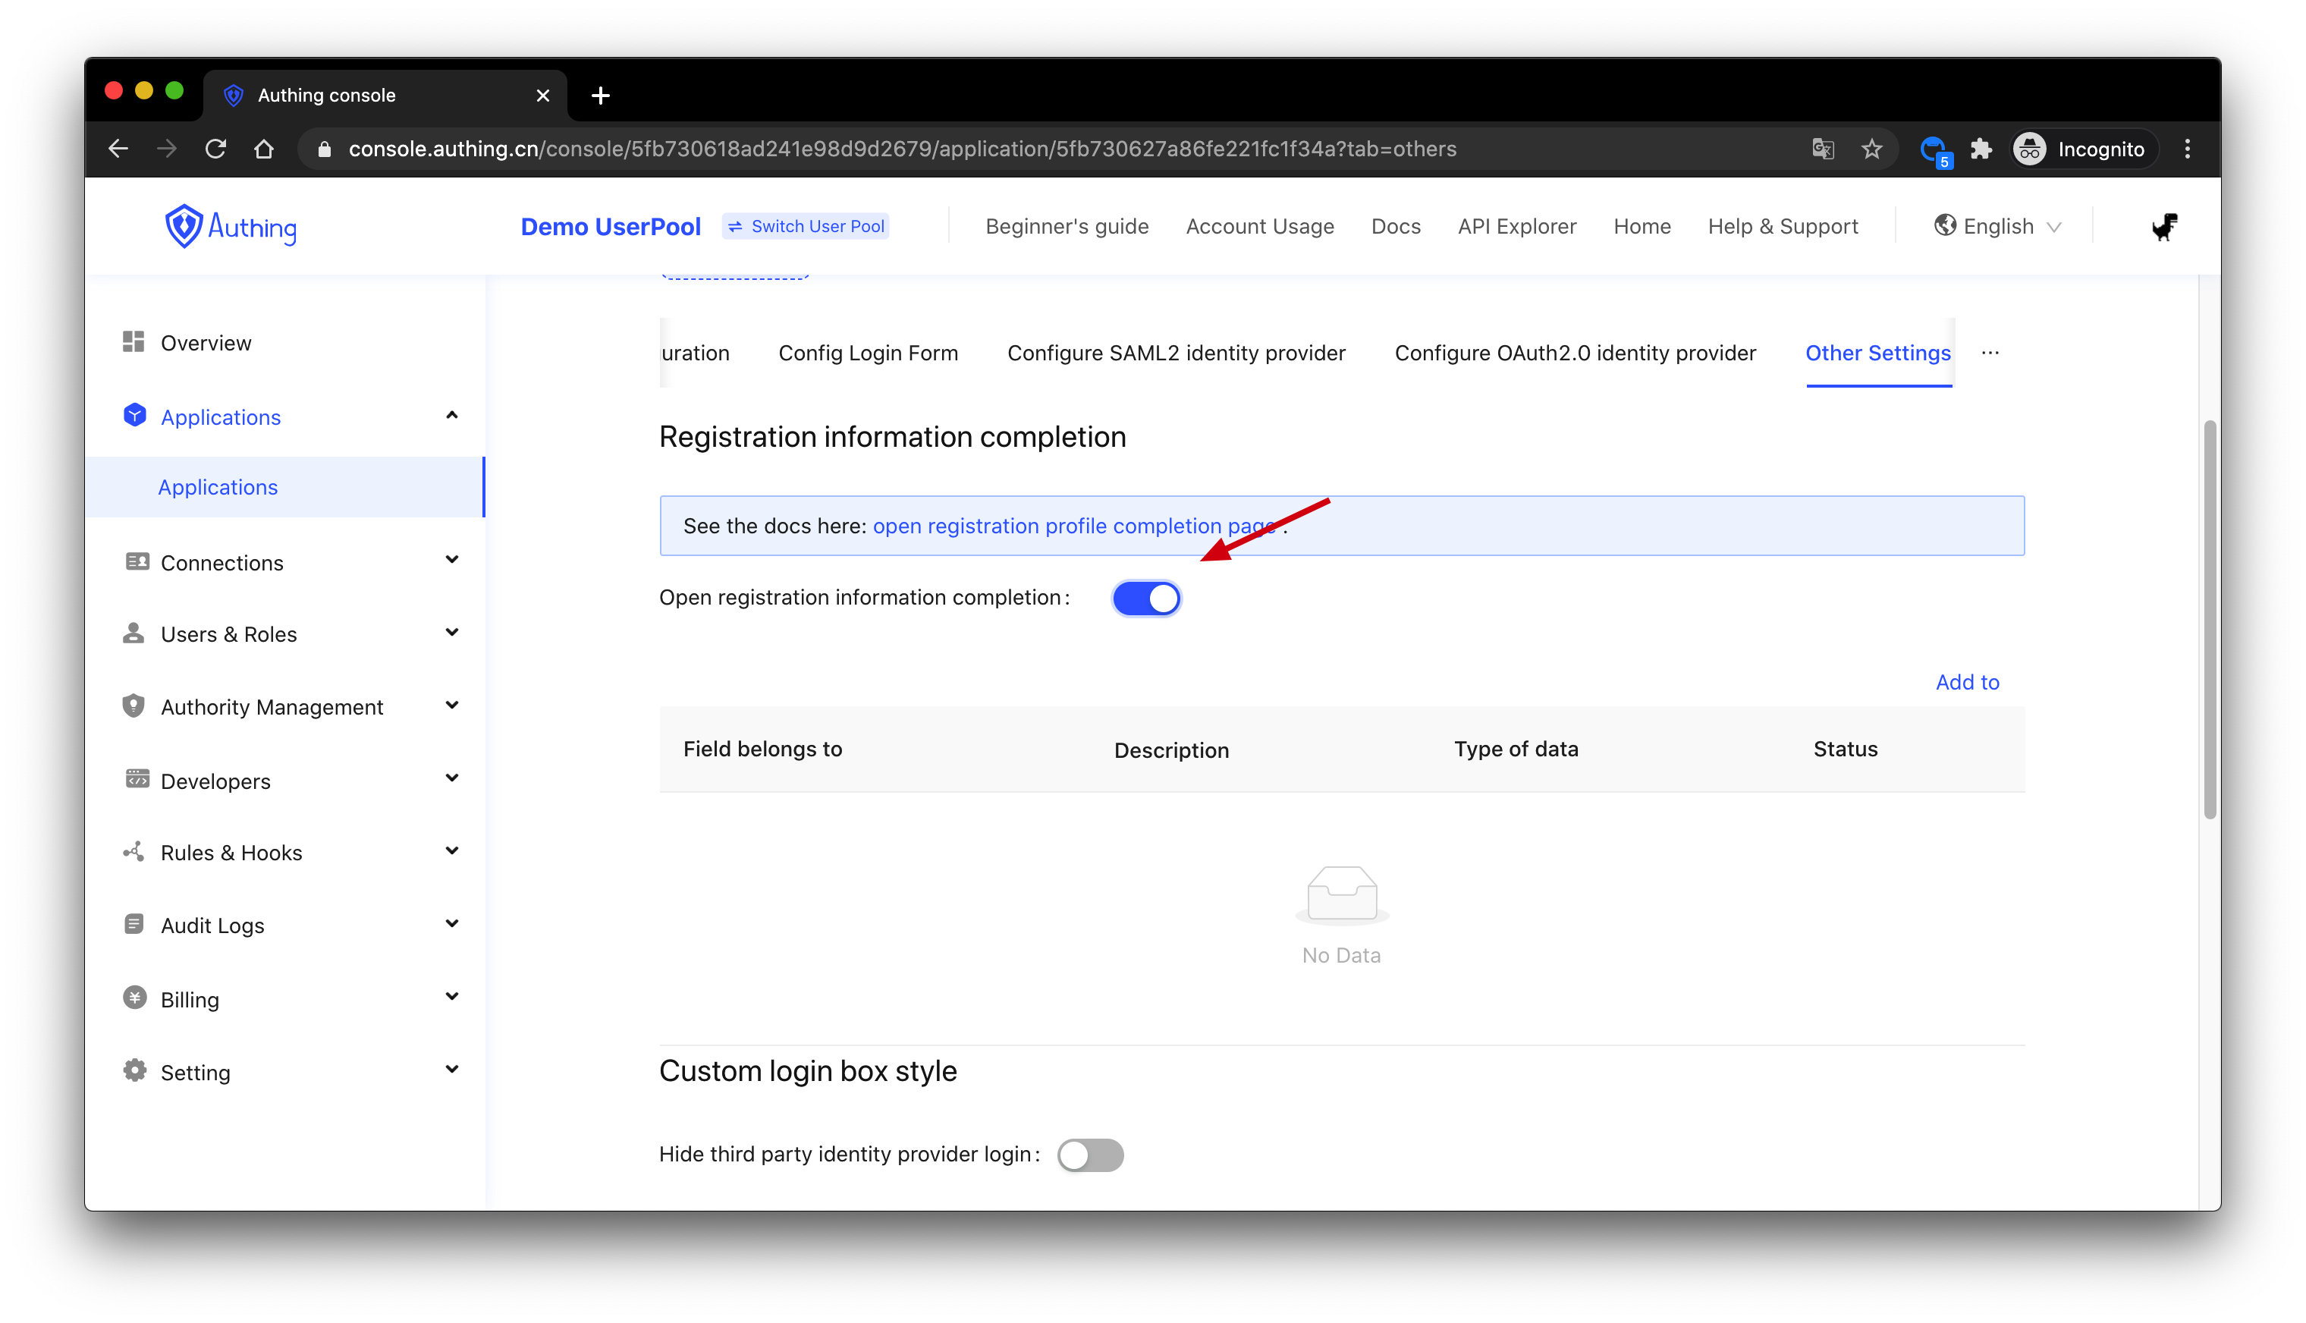Screen dimensions: 2306x1323
Task: Click the Overview grid icon
Action: (x=134, y=341)
